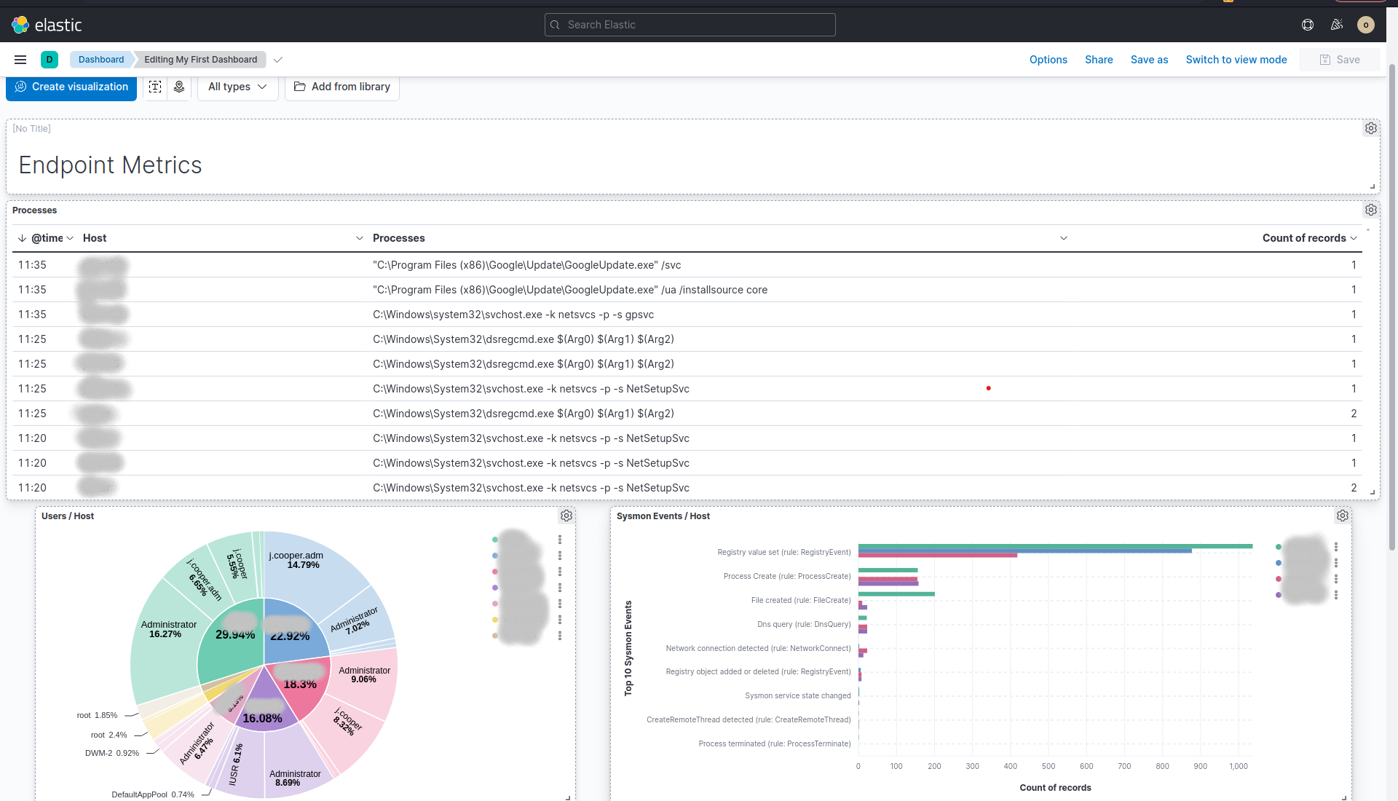Click the resize handle of Processes panel
Image resolution: width=1398 pixels, height=801 pixels.
click(1373, 493)
